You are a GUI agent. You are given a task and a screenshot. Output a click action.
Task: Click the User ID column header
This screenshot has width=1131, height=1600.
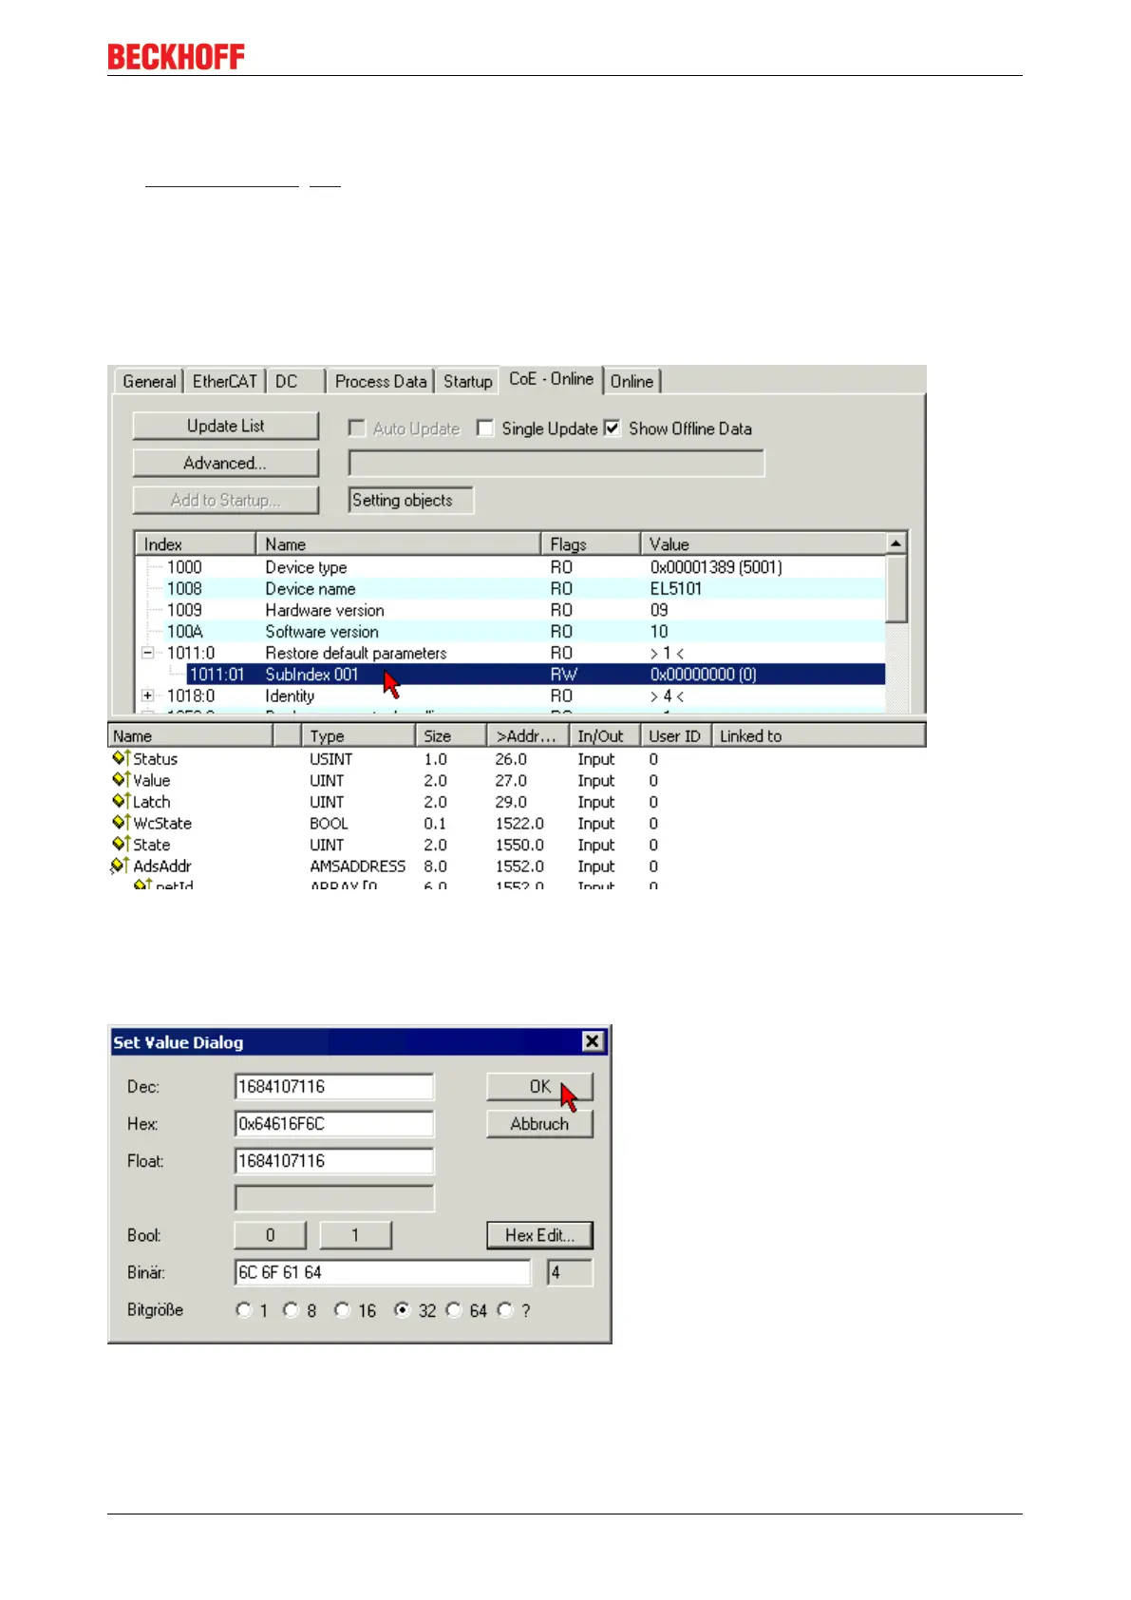[x=675, y=736]
